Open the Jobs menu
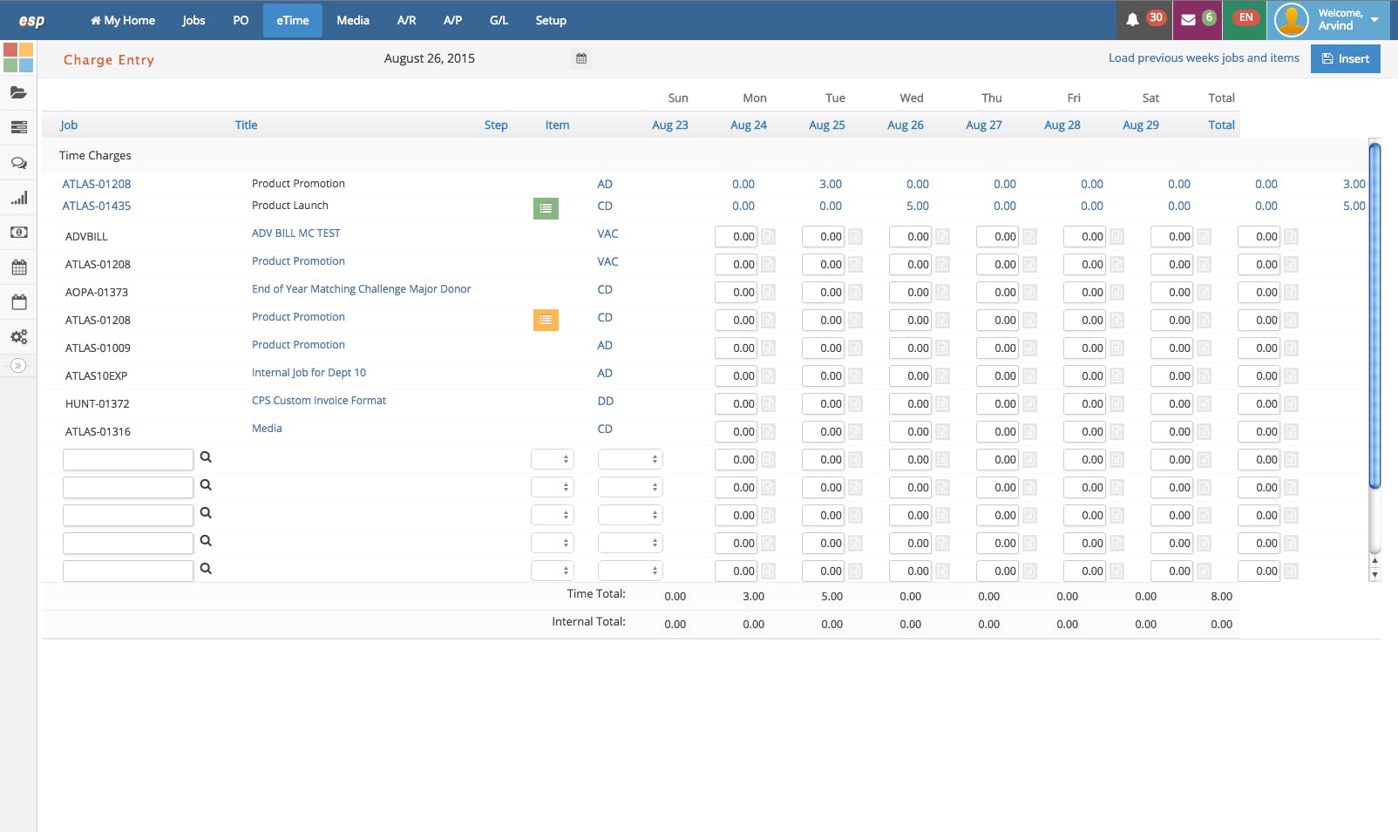 [193, 20]
